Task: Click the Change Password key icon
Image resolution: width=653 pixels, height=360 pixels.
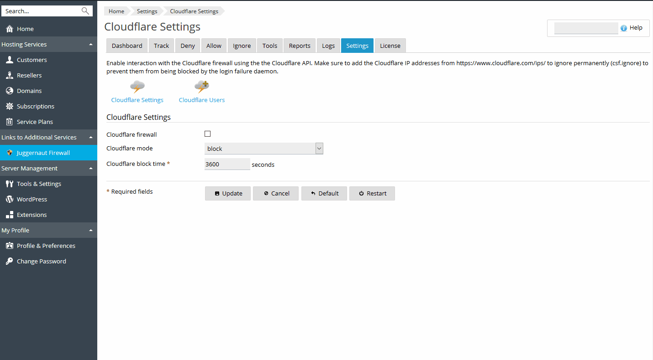Action: [x=10, y=261]
